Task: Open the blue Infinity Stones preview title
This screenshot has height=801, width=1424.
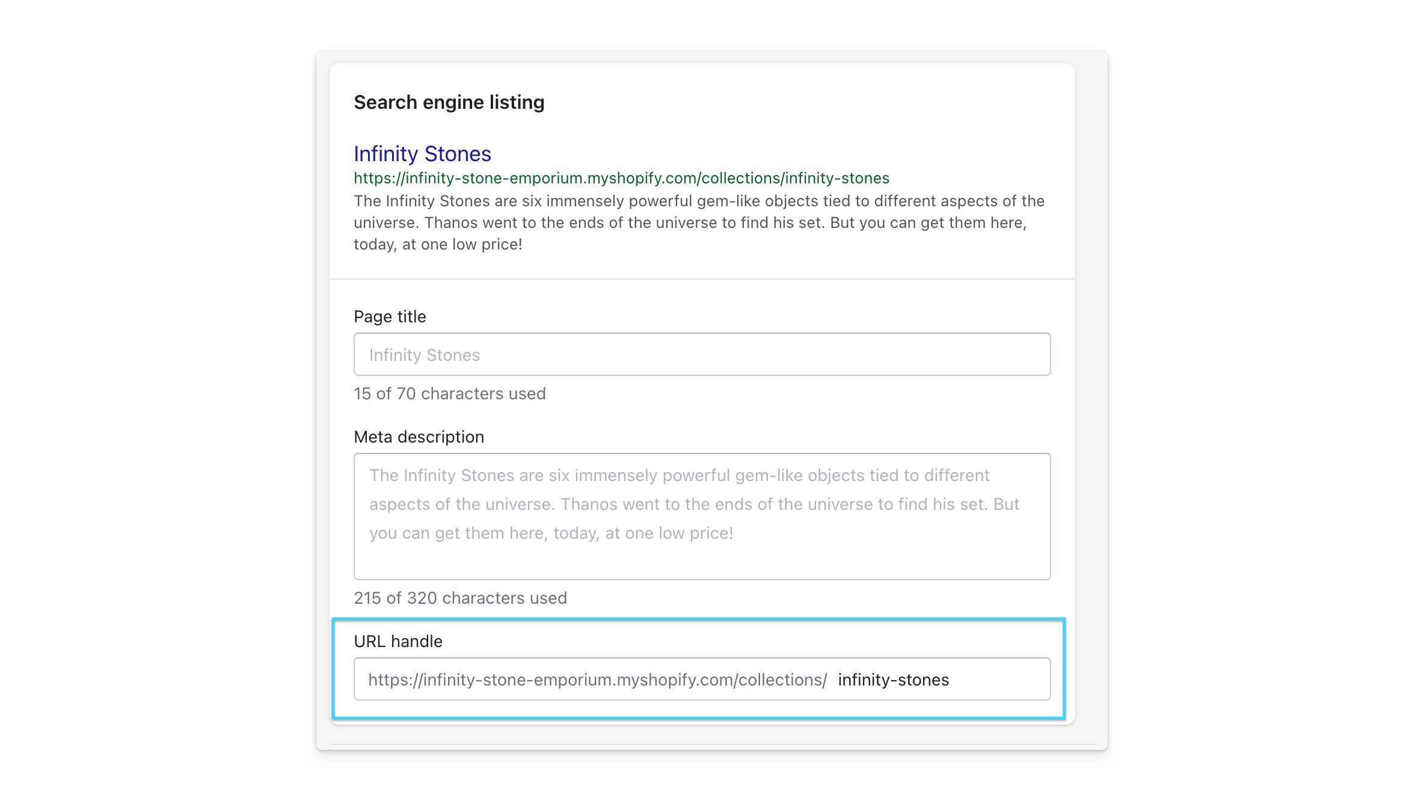Action: 422,154
